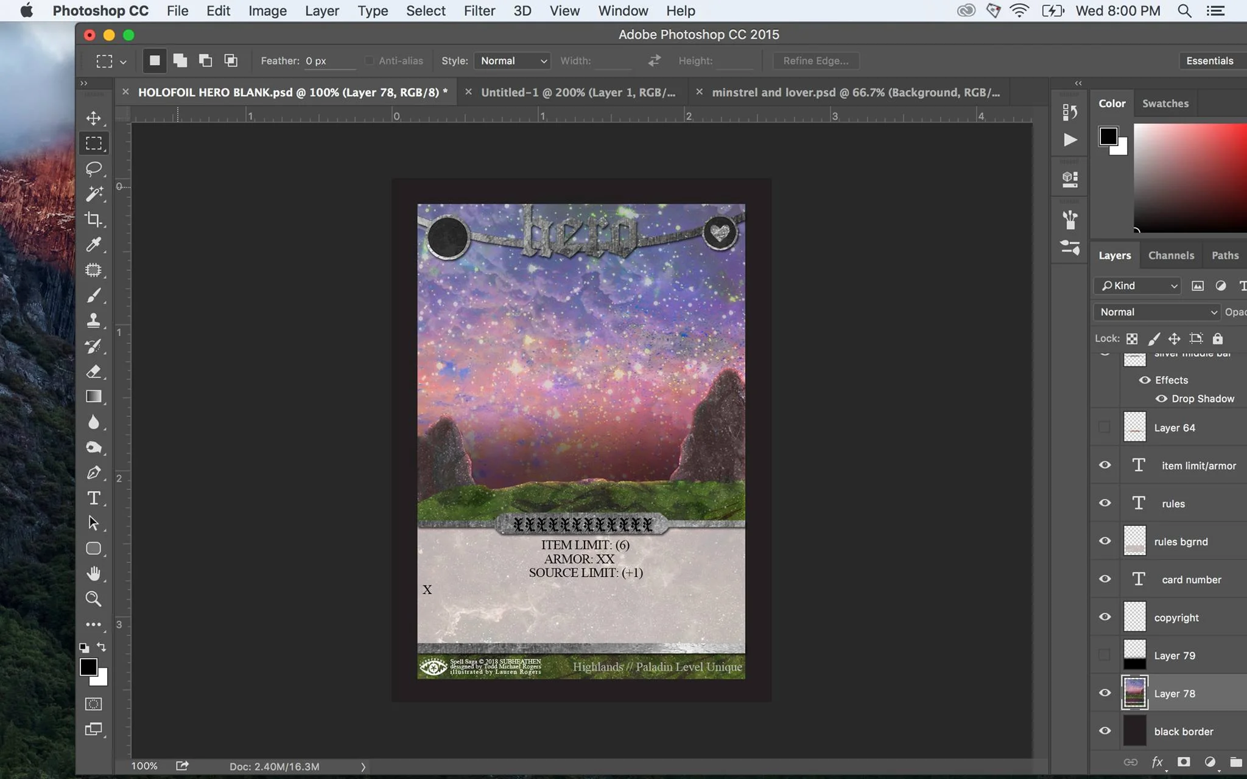Switch to the Channels tab
Screen dimensions: 1247x779
(1171, 256)
